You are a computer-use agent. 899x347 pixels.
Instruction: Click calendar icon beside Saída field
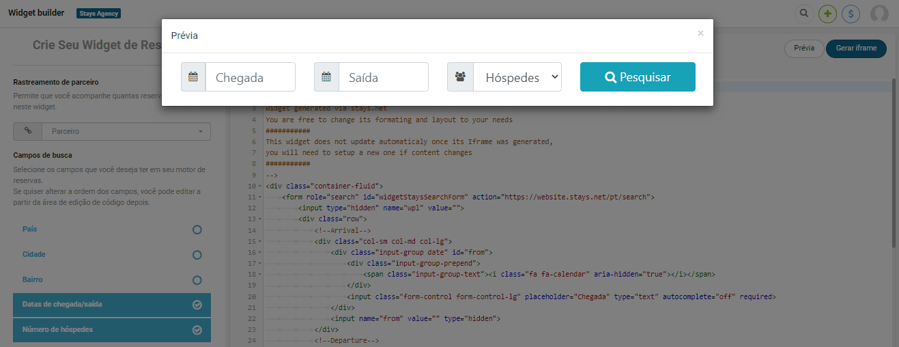click(326, 77)
